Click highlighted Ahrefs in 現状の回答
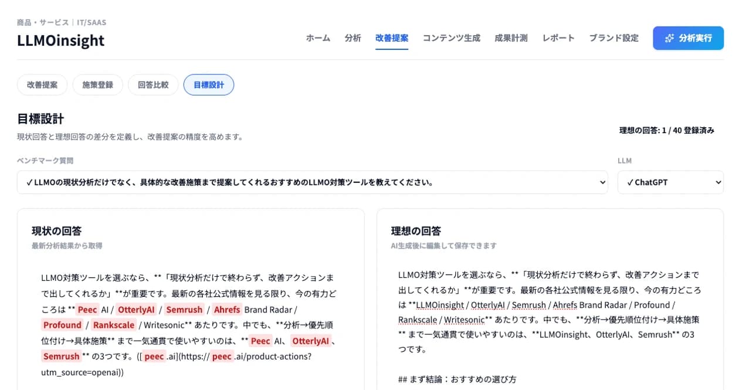The image size is (739, 390). click(x=226, y=310)
